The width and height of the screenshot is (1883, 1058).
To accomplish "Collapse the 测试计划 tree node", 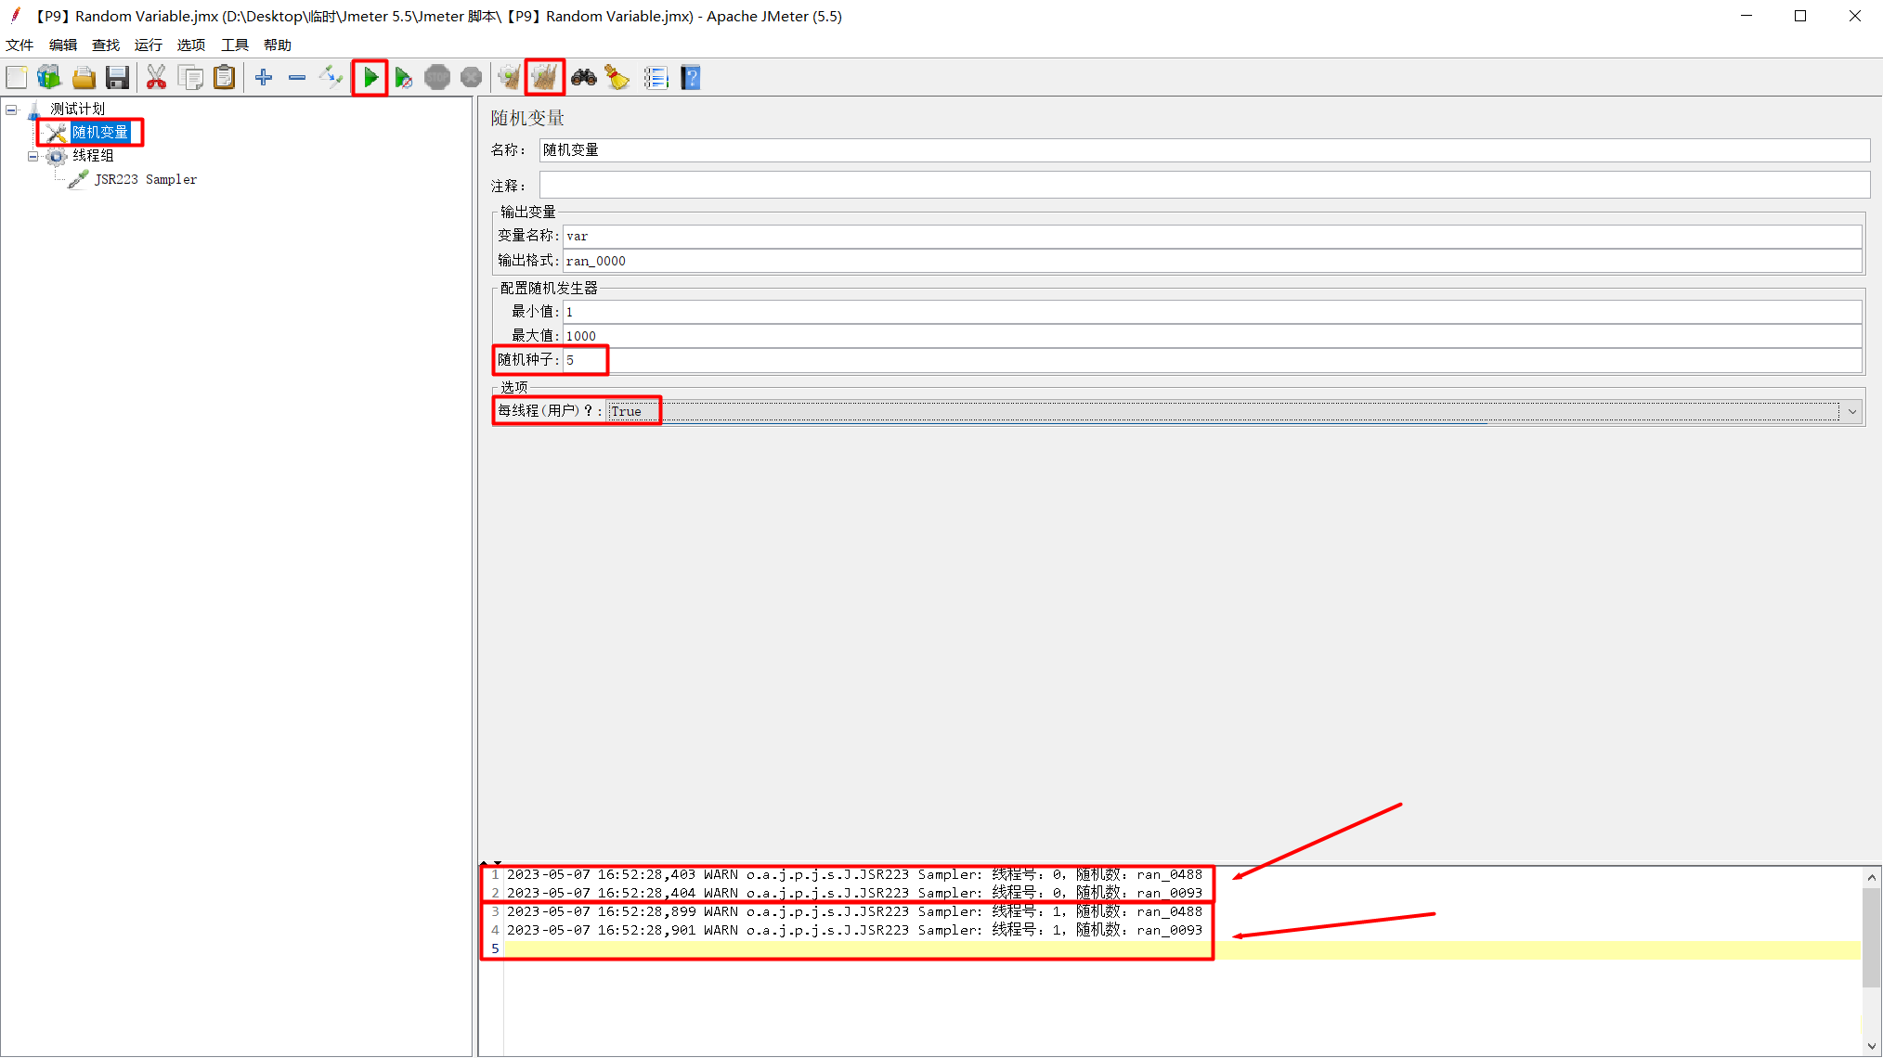I will 10,109.
